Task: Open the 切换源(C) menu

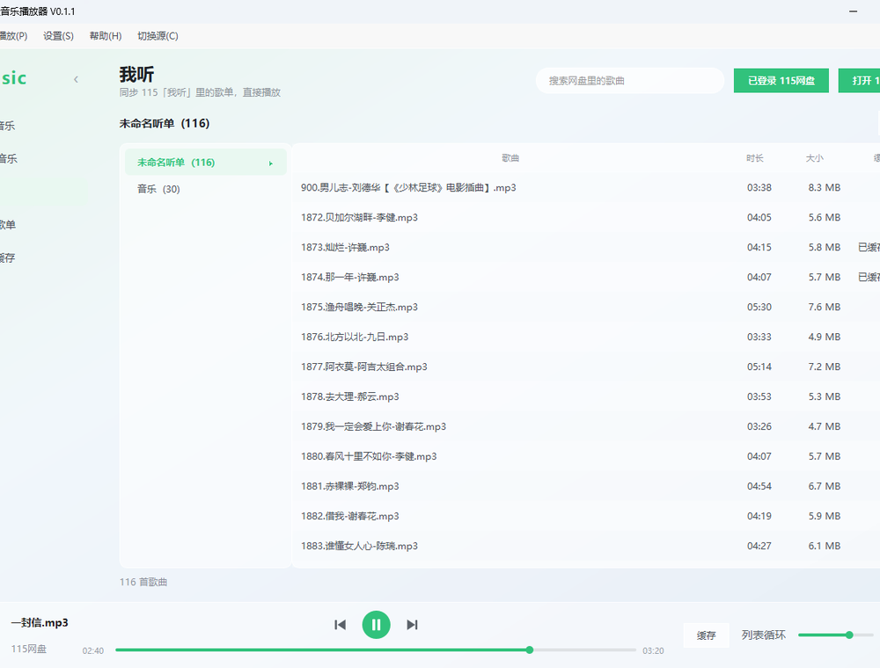Action: click(x=158, y=36)
